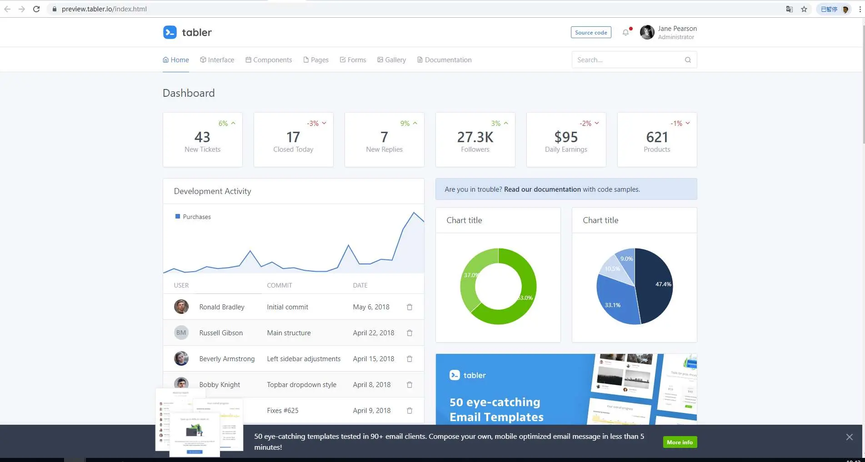Delete the Russell Gibson commit row
865x462 pixels.
tap(409, 333)
